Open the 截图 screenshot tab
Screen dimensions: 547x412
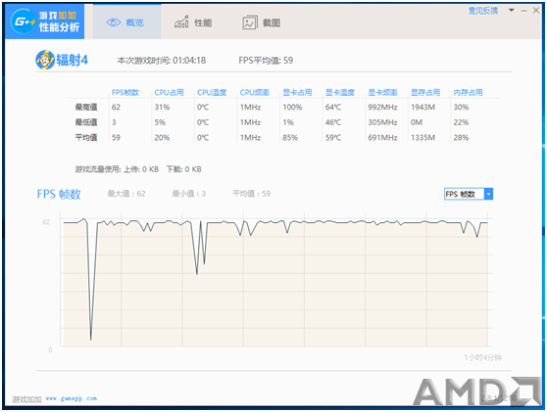262,23
